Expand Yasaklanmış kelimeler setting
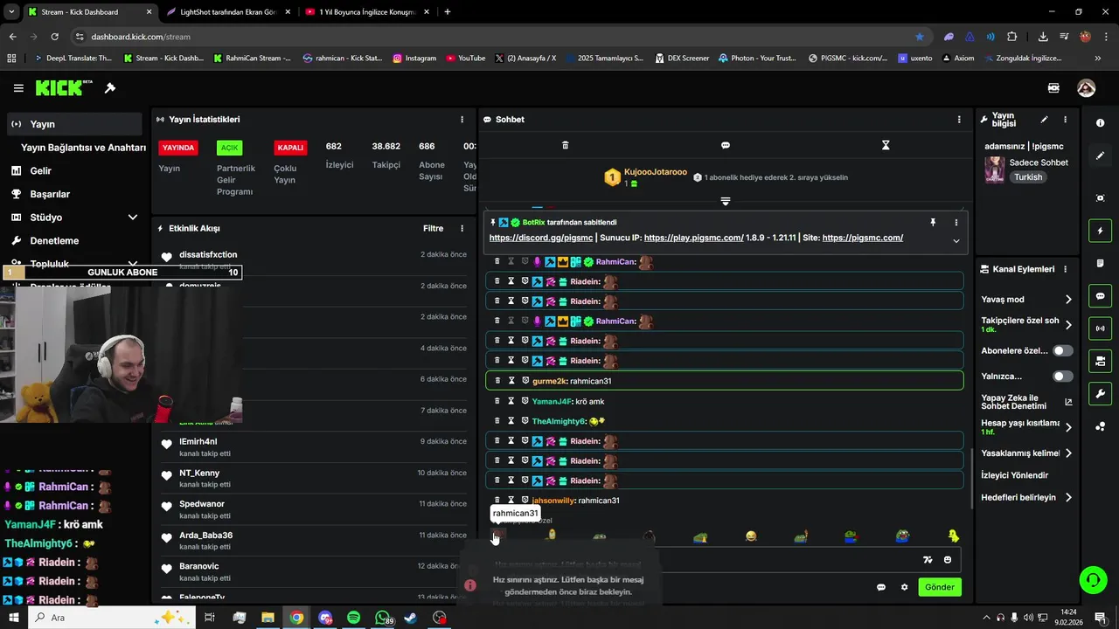 click(x=1068, y=453)
